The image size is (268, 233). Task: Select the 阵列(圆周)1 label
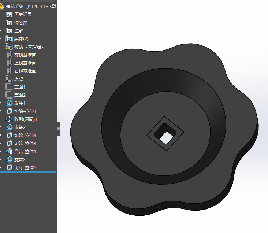click(26, 119)
